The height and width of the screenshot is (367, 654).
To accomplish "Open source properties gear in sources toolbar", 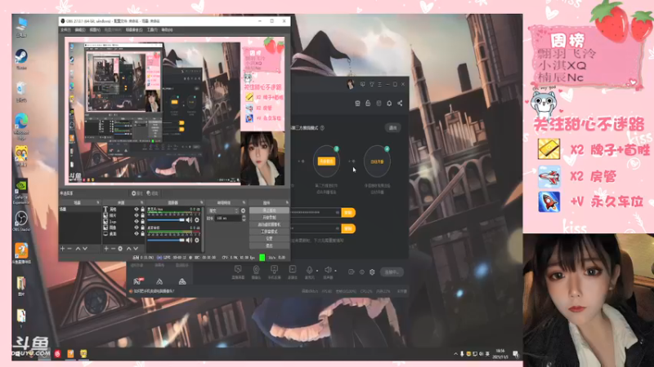I will [x=120, y=249].
